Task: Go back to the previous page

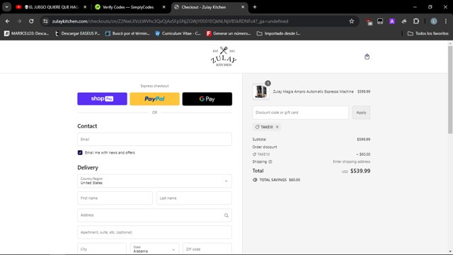Action: tap(8, 21)
